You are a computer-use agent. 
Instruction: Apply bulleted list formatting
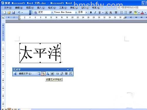(126, 12)
